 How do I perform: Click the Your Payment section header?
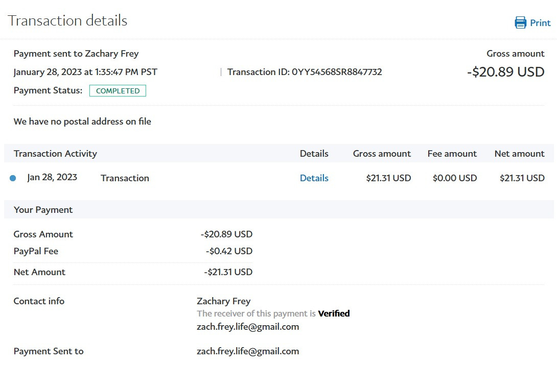(x=43, y=210)
